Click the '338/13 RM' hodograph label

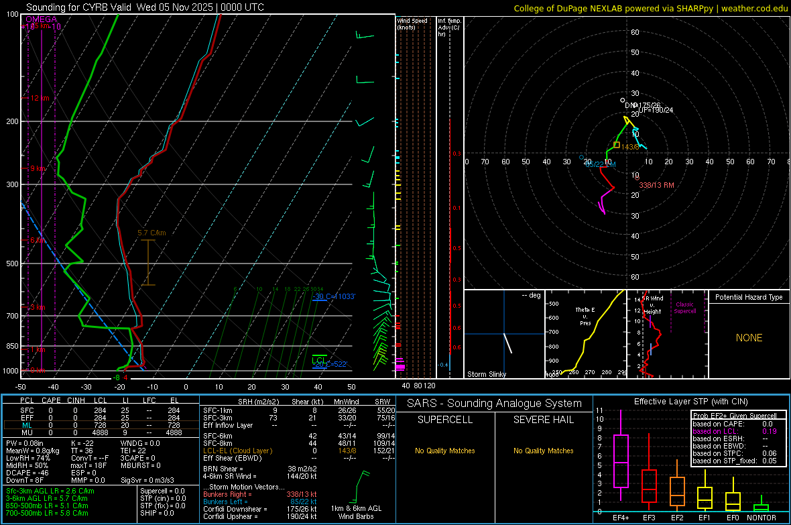click(x=656, y=185)
